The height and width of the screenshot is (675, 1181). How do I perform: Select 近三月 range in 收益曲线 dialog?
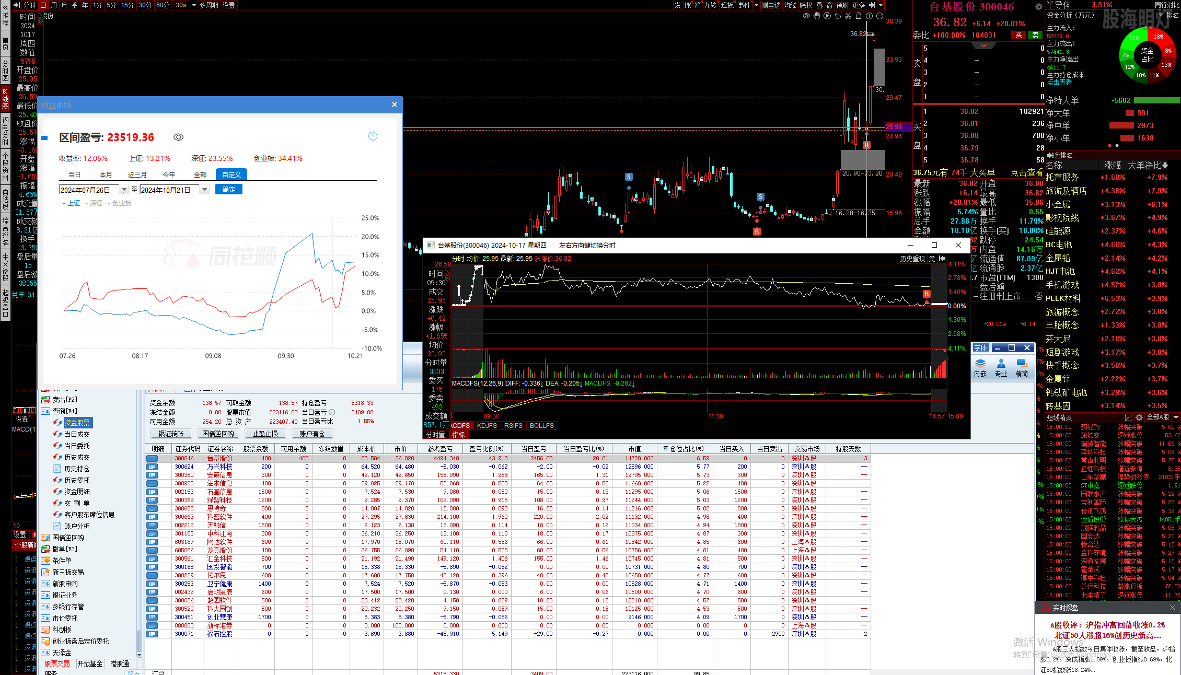[x=137, y=174]
